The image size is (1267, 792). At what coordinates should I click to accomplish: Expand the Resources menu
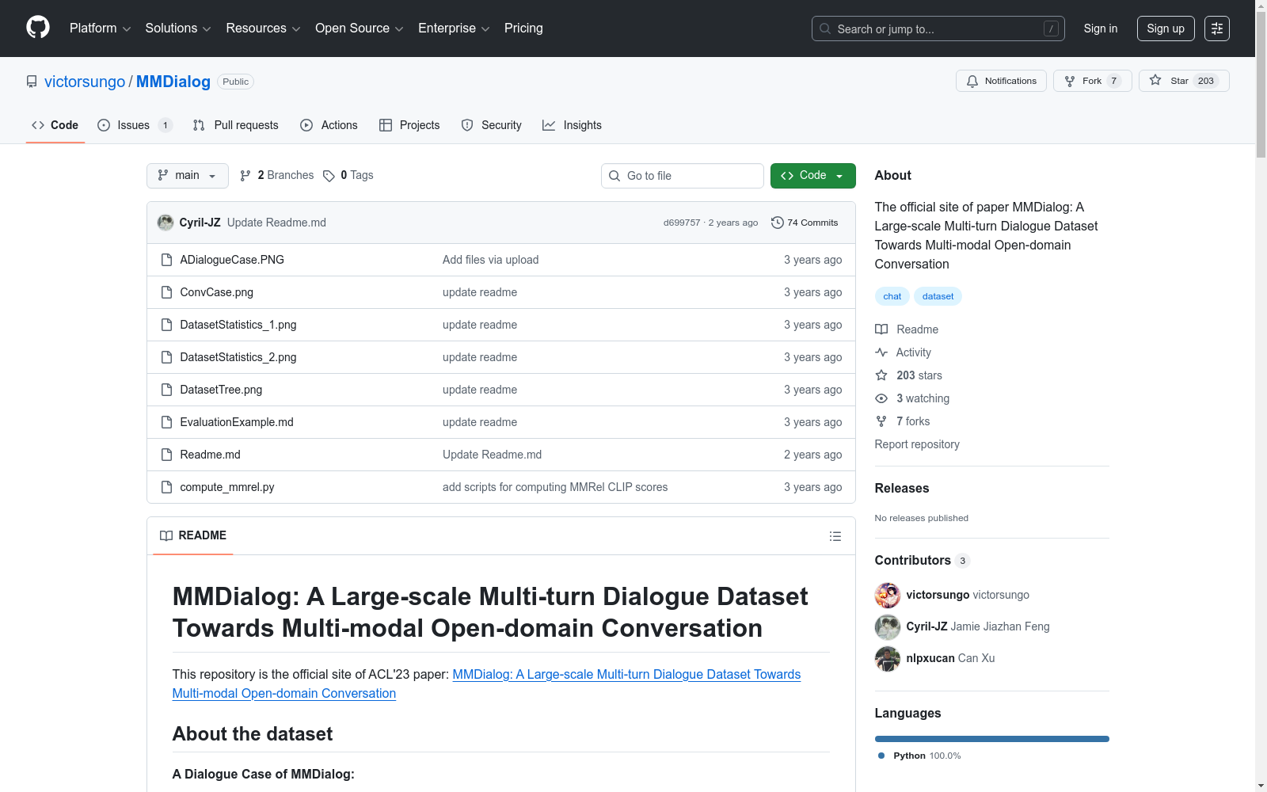click(263, 29)
